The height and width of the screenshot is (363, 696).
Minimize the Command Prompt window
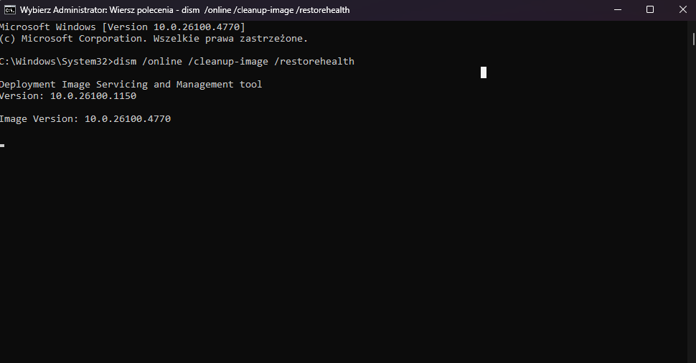tap(618, 10)
